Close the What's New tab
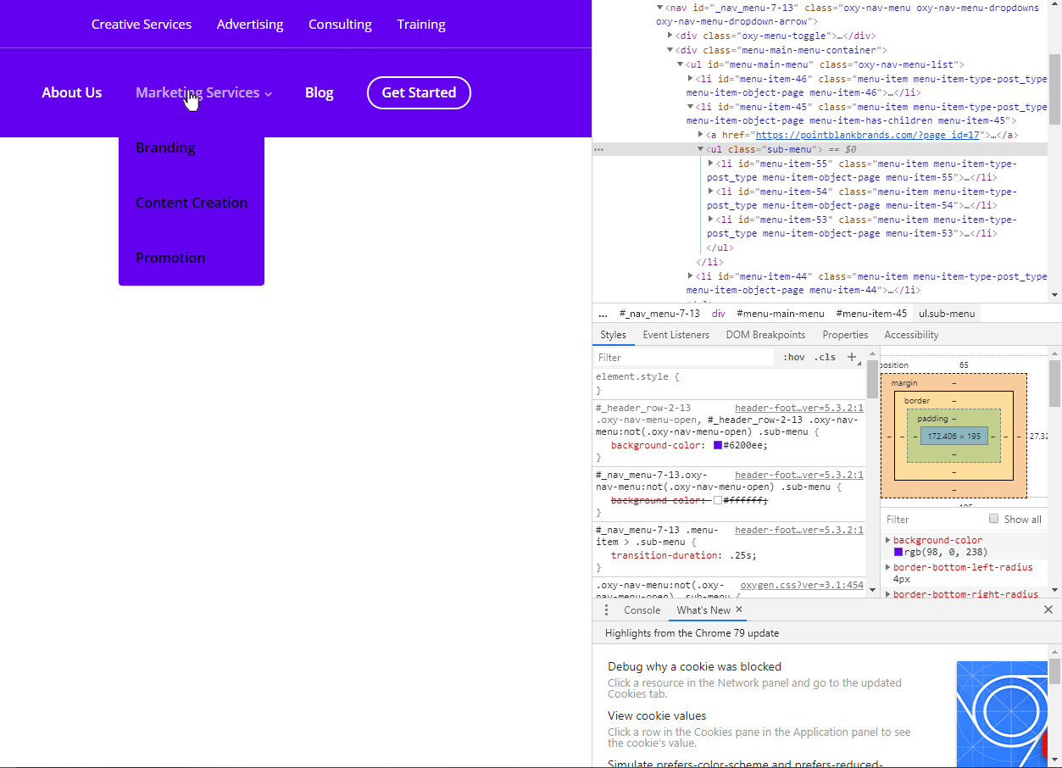The height and width of the screenshot is (768, 1062). click(738, 609)
